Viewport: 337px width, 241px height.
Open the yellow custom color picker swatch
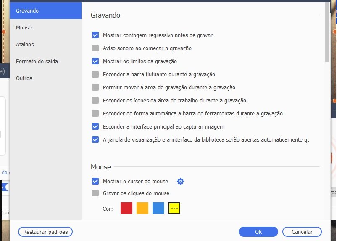click(x=174, y=208)
